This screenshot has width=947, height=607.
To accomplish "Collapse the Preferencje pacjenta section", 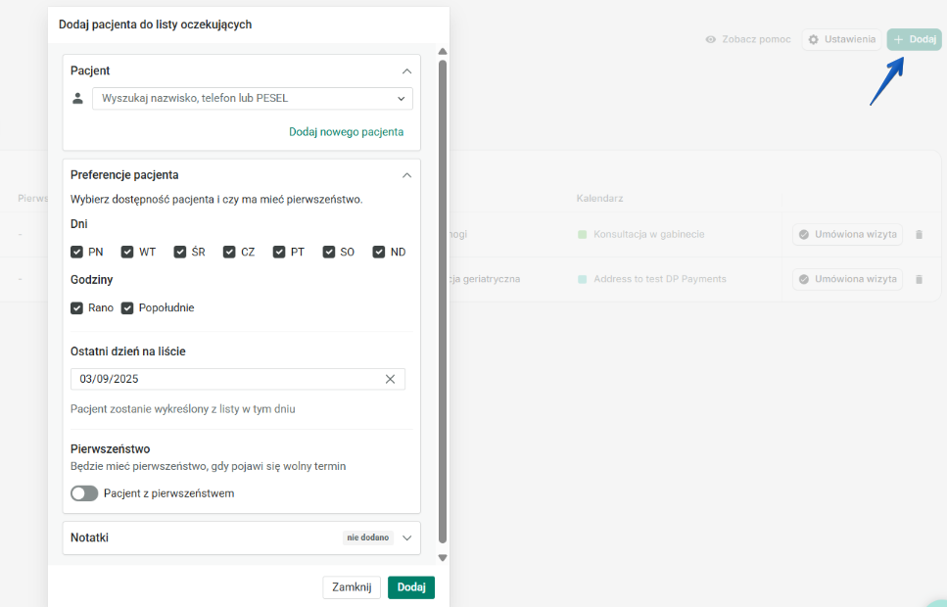I will [407, 174].
